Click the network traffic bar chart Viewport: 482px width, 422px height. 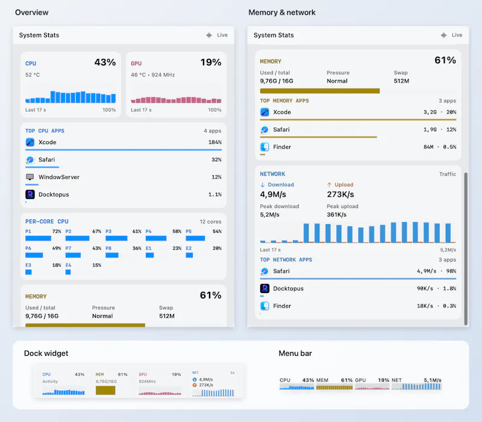(358, 233)
